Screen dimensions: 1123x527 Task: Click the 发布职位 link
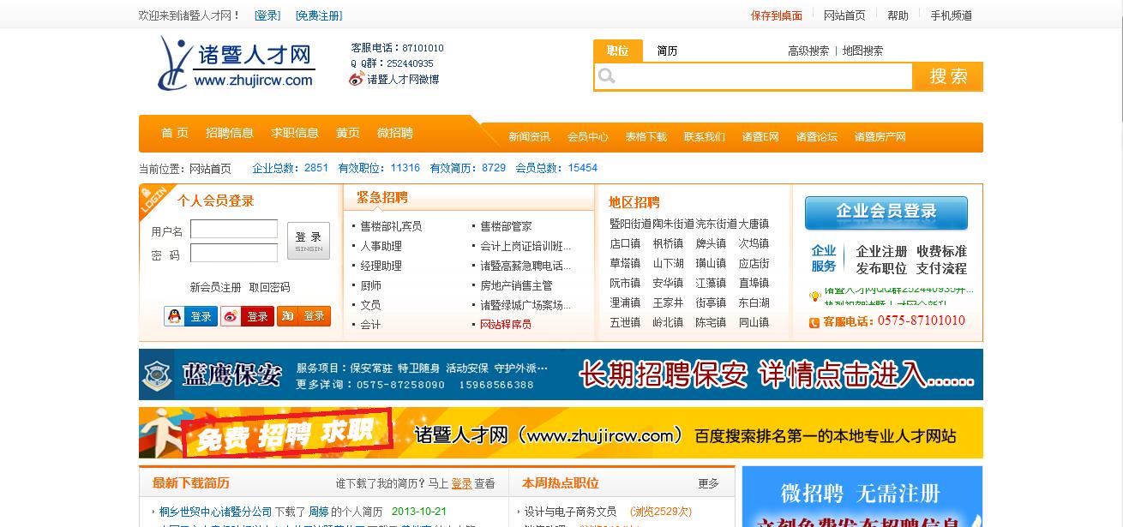[x=881, y=268]
